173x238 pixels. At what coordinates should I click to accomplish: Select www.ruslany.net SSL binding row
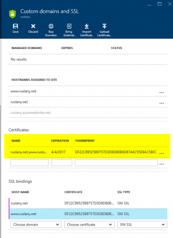(x=88, y=214)
